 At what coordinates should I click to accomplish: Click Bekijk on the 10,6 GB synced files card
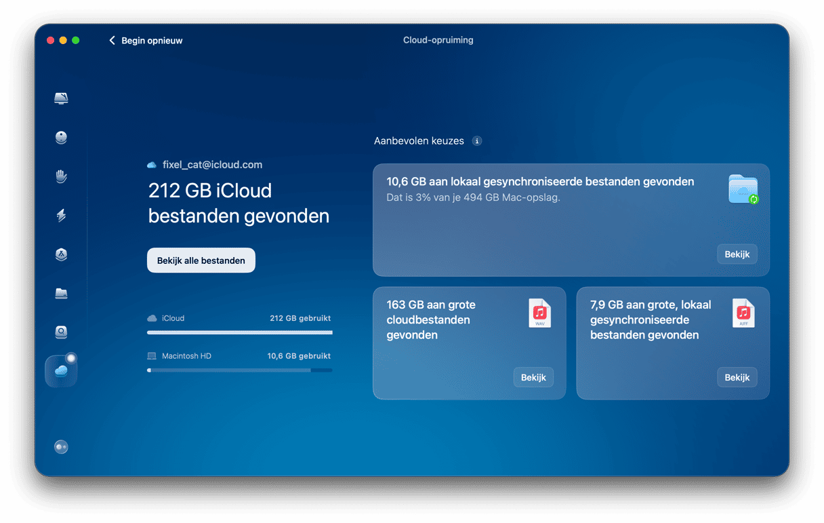point(737,254)
